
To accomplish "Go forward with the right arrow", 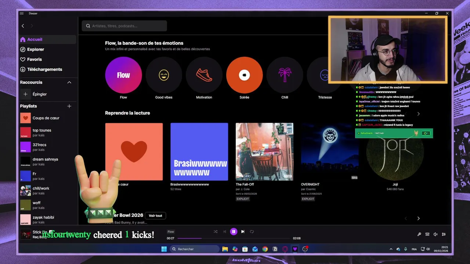I will 32,26.
